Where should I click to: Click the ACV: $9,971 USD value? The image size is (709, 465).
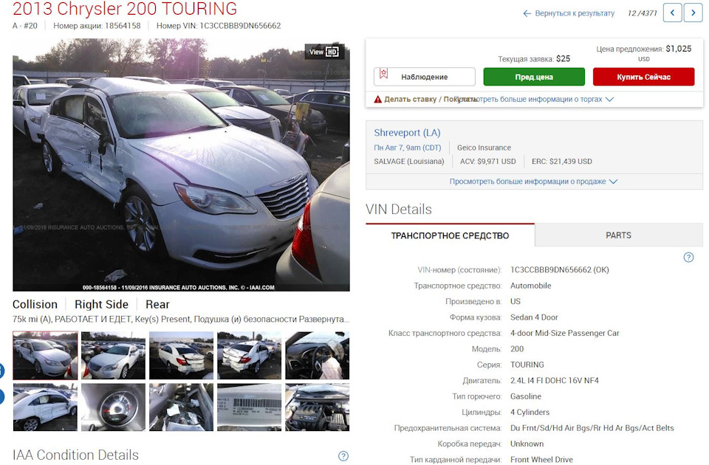click(x=488, y=162)
